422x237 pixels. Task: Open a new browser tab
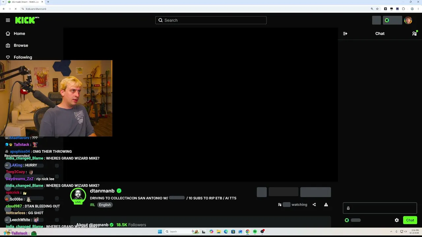tap(48, 2)
